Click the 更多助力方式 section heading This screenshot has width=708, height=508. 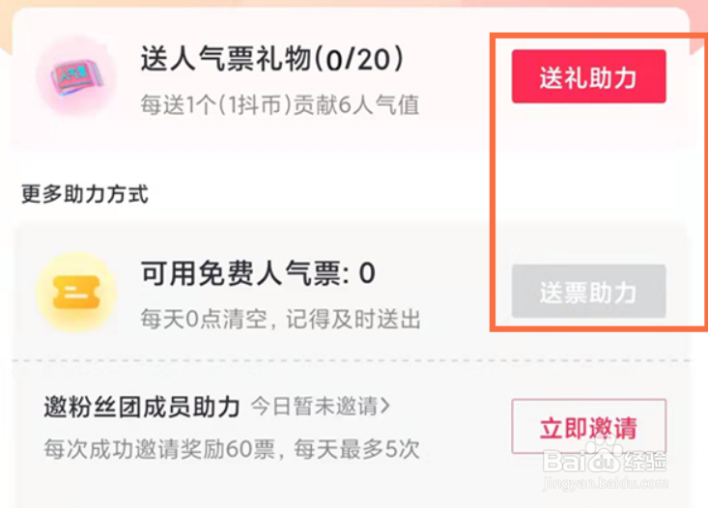(x=85, y=194)
